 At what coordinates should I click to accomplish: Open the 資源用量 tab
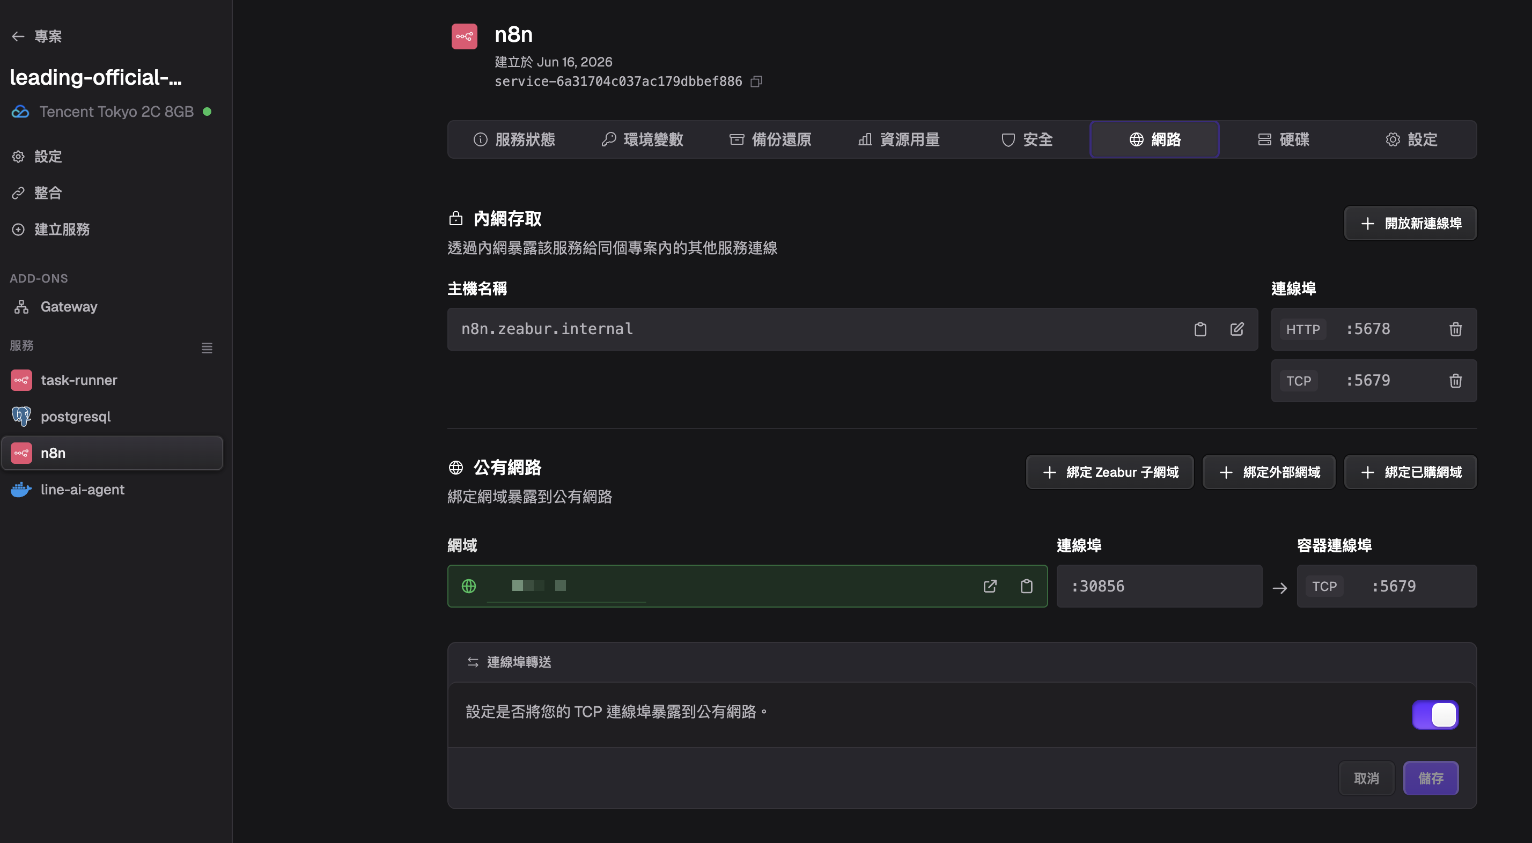coord(898,140)
